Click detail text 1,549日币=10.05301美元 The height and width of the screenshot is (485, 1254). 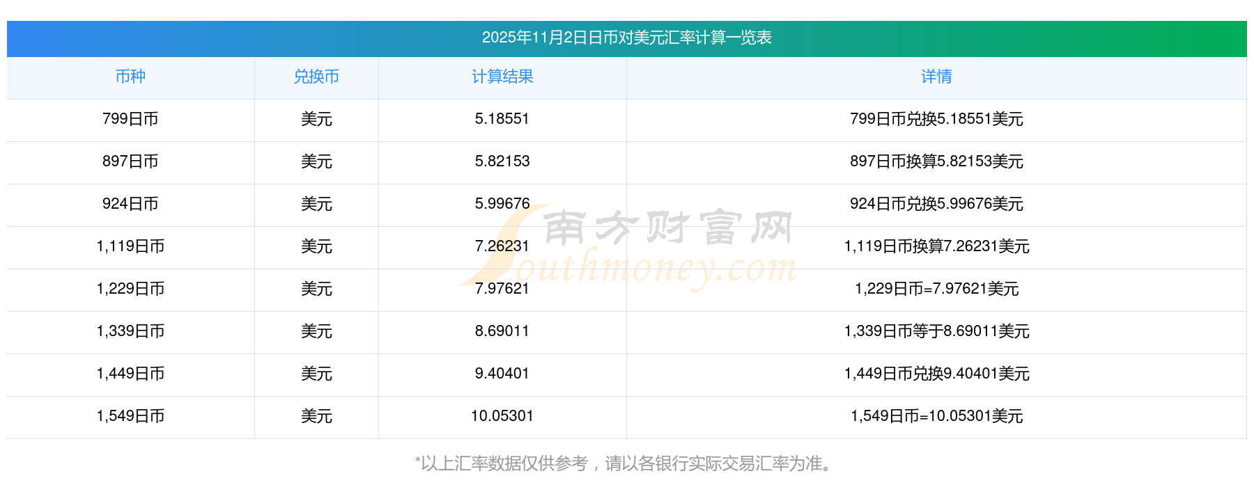[936, 416]
